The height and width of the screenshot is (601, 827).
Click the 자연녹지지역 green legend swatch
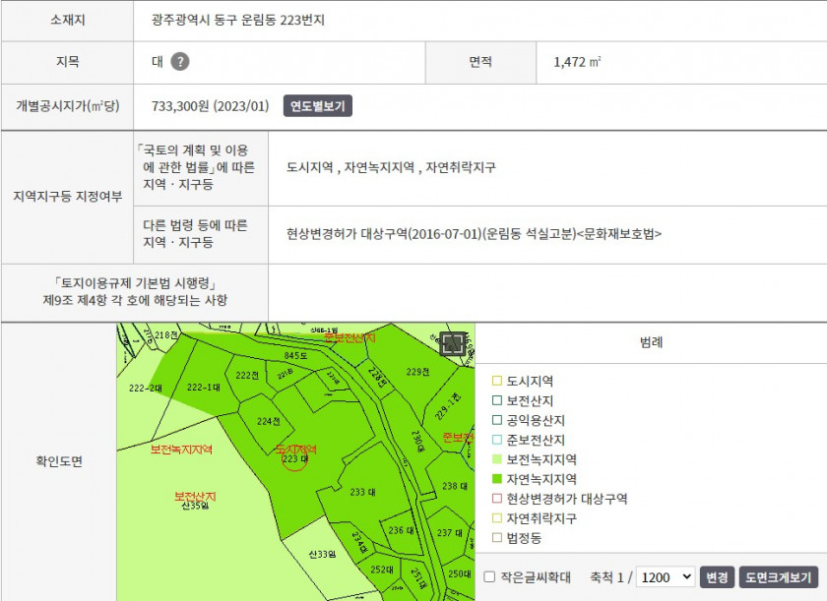[x=497, y=479]
